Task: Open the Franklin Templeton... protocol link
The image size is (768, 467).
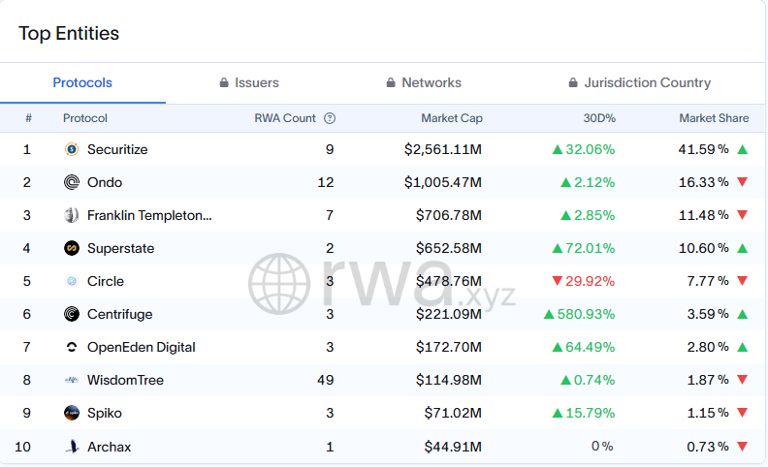Action: click(149, 215)
